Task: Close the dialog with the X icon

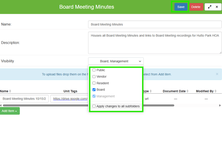Action: point(217,7)
